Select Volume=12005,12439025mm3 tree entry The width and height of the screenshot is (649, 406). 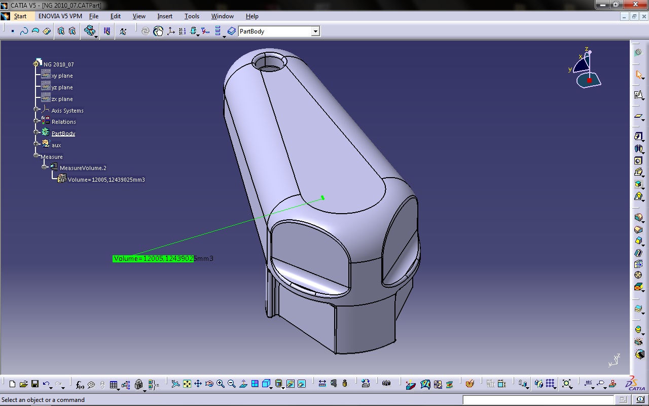point(106,180)
